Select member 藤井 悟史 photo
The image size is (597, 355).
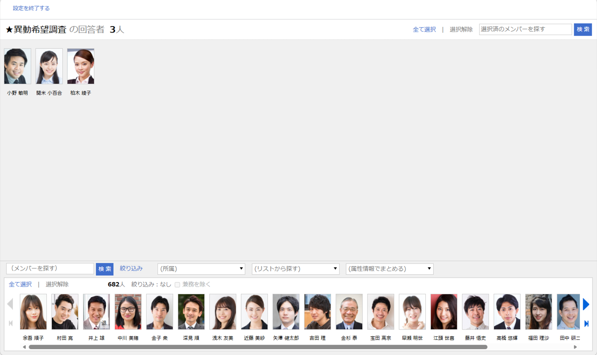pyautogui.click(x=476, y=312)
